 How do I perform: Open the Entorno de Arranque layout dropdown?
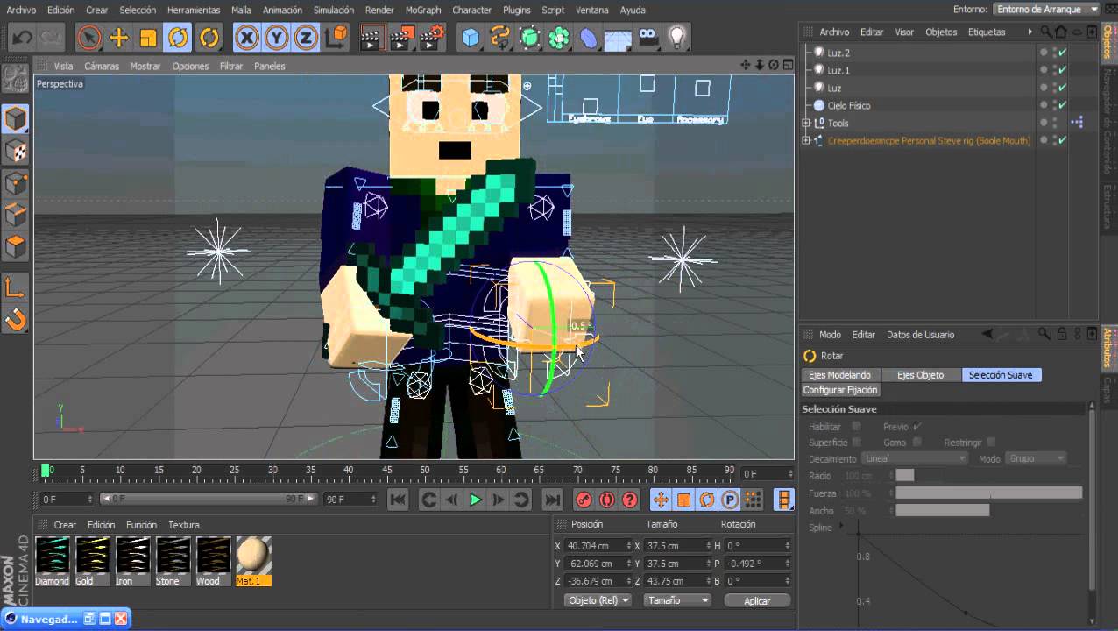click(1047, 10)
